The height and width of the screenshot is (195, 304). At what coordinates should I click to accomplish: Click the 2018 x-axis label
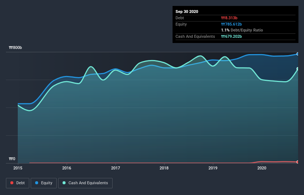[164, 168]
